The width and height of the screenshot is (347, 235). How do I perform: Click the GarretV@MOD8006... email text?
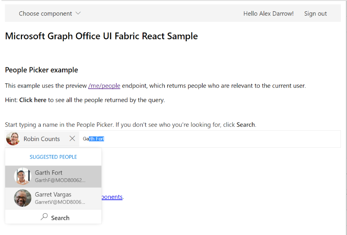60,202
